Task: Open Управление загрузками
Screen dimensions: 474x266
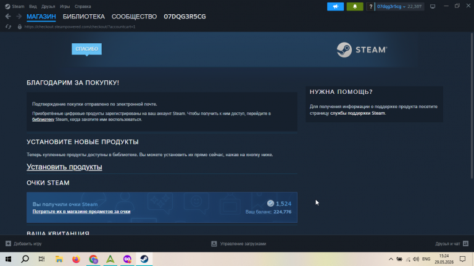Action: tap(243, 244)
